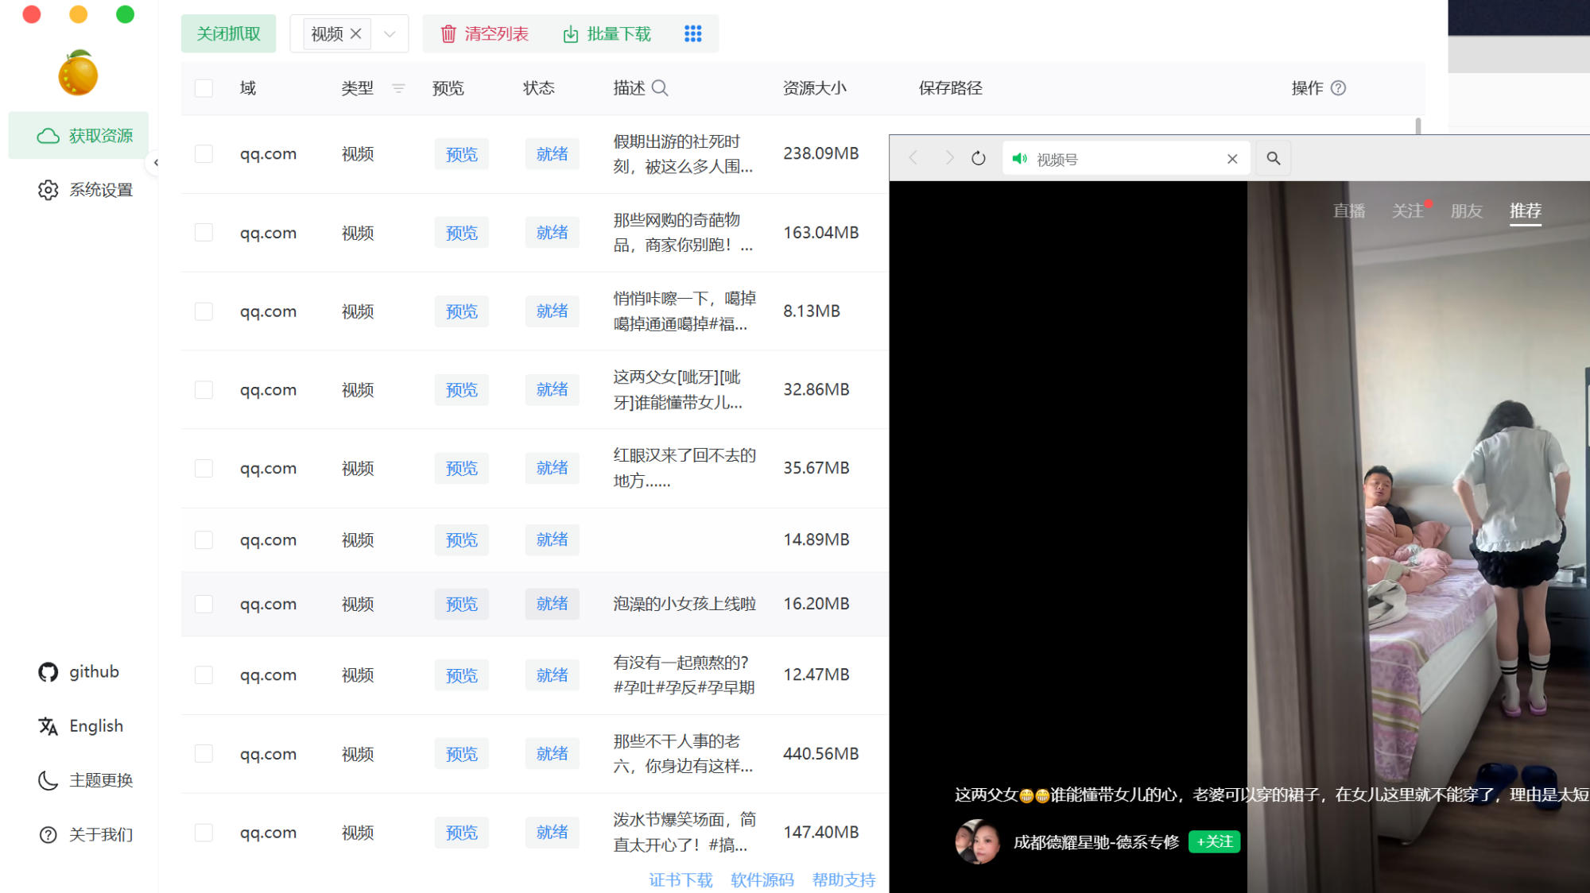Click the 视频号 search input field
The height and width of the screenshot is (893, 1590).
(1129, 158)
